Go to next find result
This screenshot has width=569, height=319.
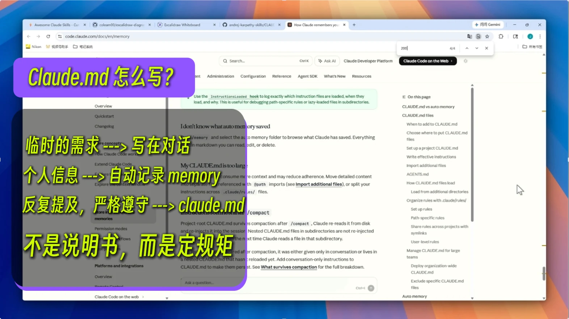477,48
